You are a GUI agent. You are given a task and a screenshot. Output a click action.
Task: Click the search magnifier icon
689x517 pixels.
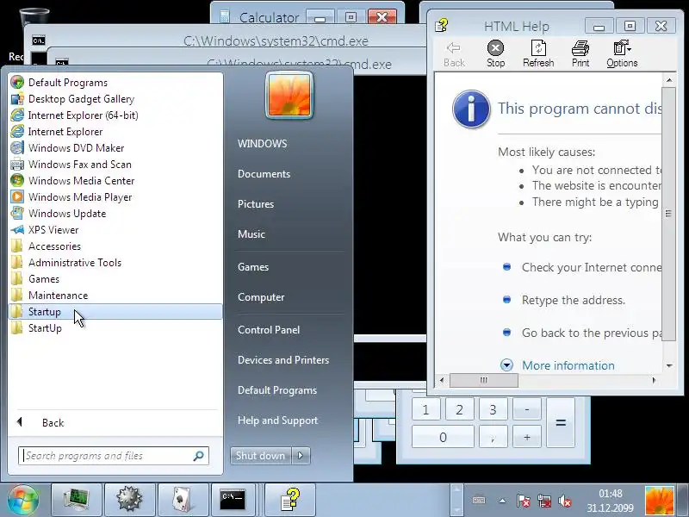pyautogui.click(x=199, y=456)
